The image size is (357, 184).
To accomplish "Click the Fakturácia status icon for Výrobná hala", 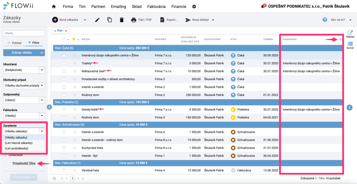I will point(233,170).
